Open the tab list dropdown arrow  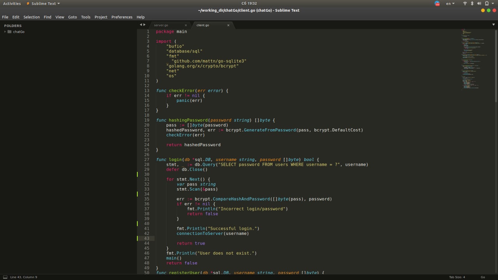point(493,25)
